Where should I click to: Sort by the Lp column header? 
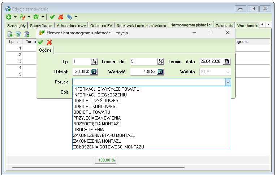click(14, 42)
